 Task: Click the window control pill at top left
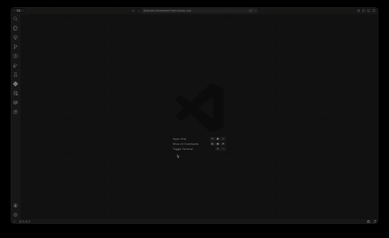[x=18, y=11]
